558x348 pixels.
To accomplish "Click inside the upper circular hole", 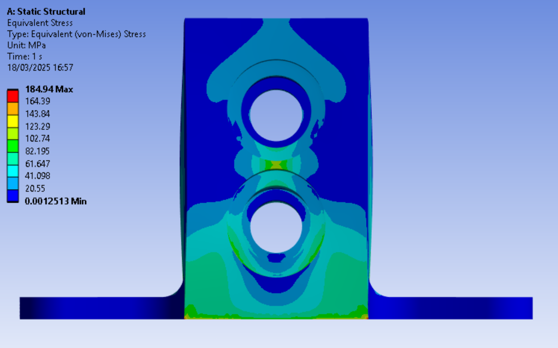I will (x=276, y=115).
